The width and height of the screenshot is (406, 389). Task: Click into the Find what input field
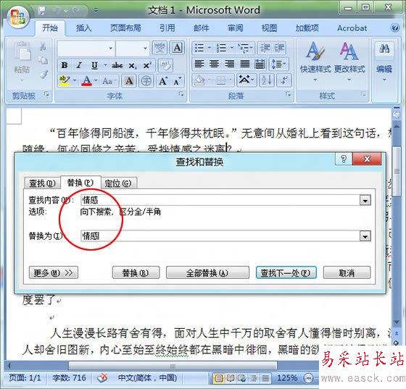coord(220,200)
